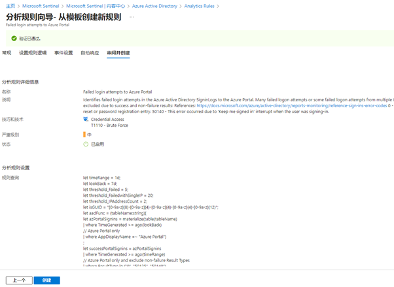
Task: Click the 上一个 button
Action: tap(20, 280)
